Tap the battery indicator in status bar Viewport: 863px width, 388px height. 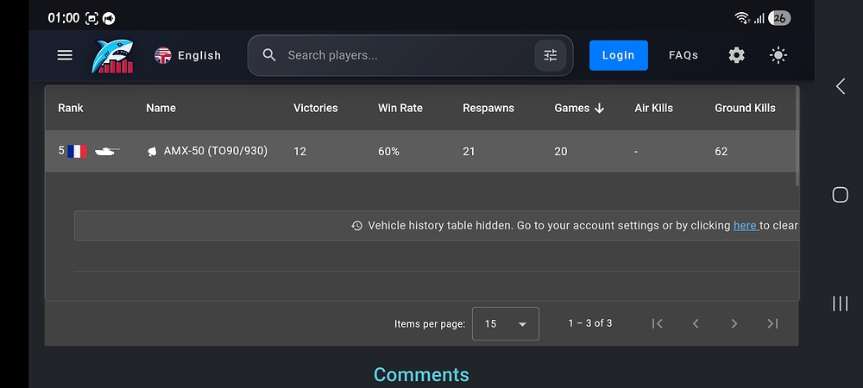779,18
